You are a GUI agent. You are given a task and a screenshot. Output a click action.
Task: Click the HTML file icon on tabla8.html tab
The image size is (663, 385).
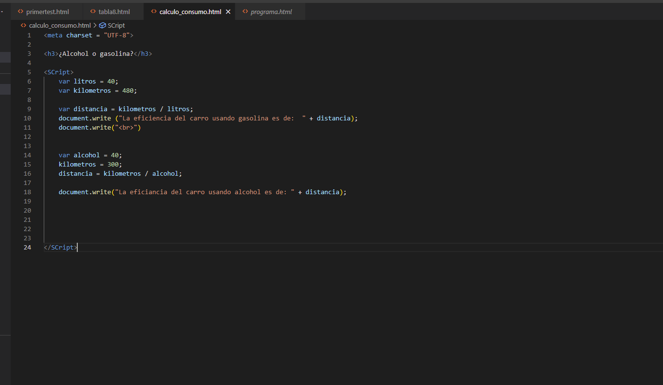point(93,12)
